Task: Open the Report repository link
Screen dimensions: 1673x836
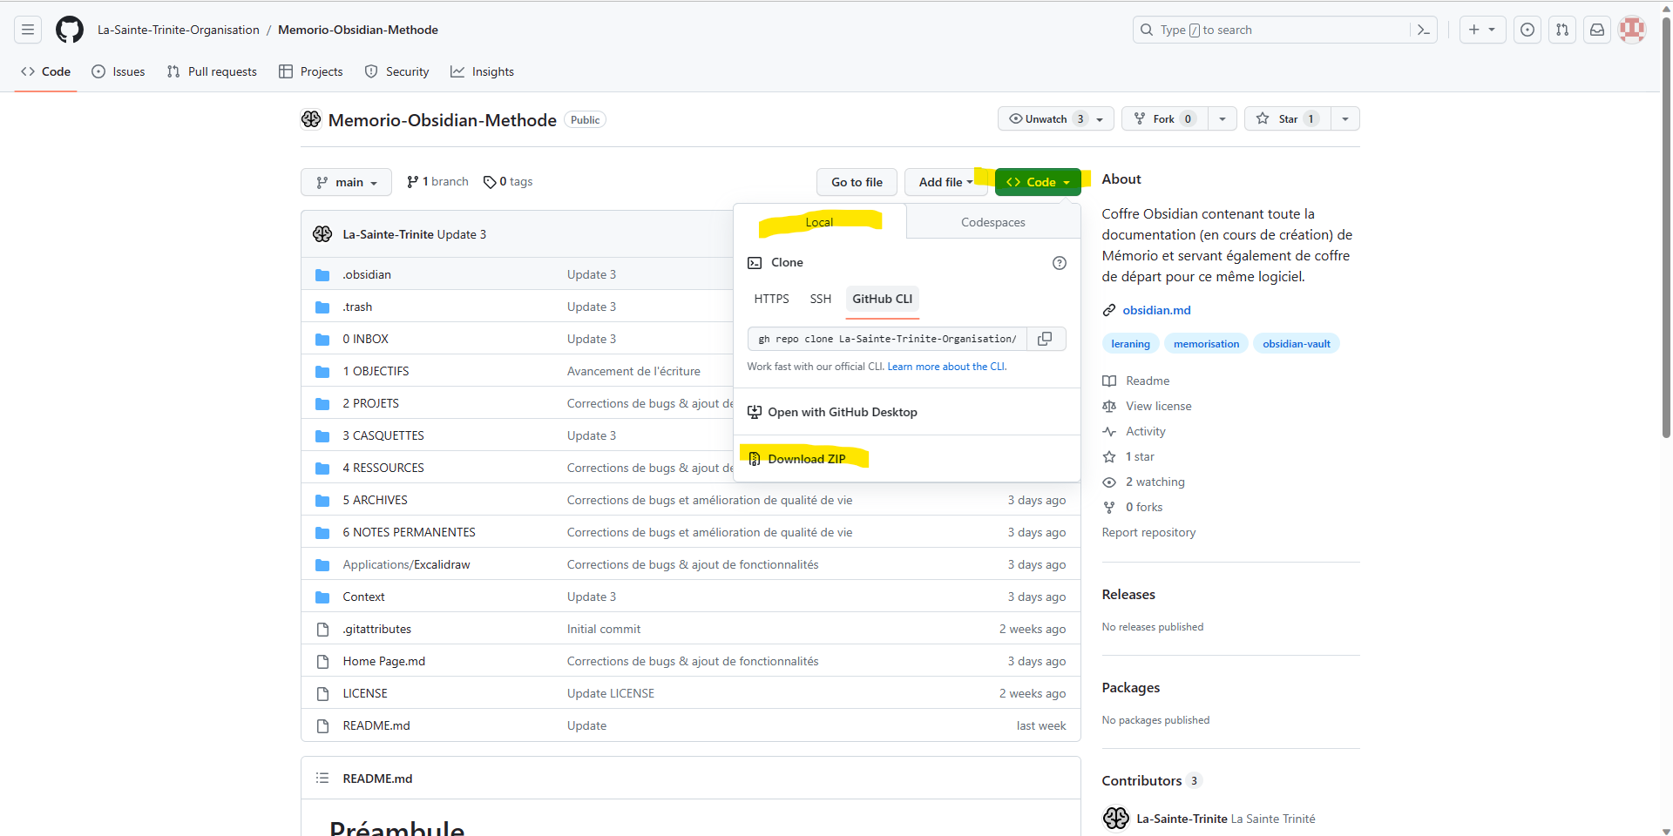Action: 1148,533
